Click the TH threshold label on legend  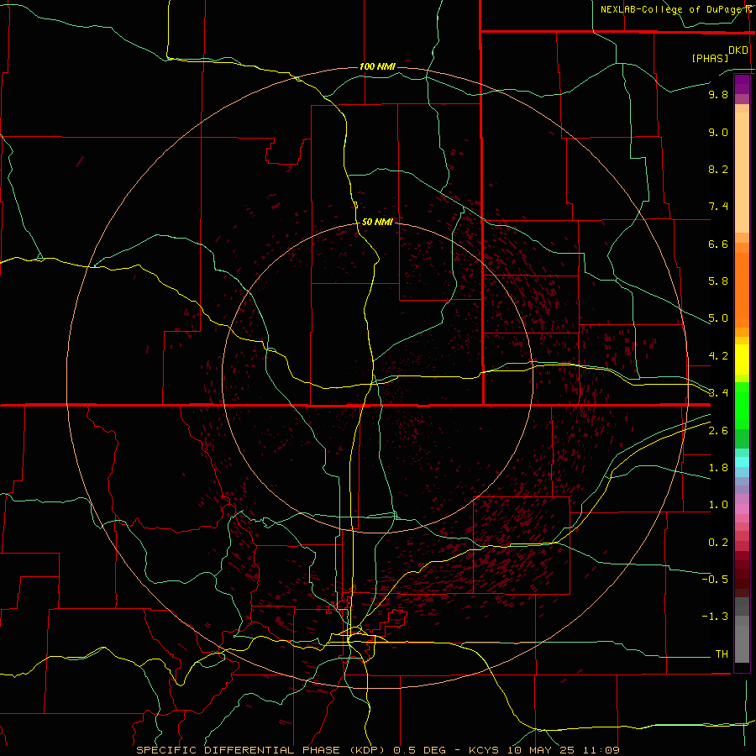722,654
